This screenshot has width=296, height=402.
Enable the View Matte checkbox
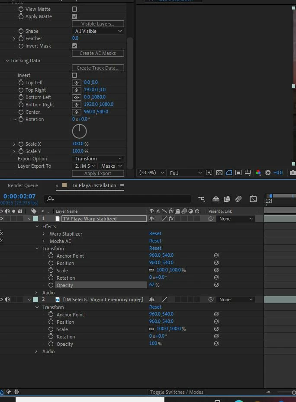(74, 9)
